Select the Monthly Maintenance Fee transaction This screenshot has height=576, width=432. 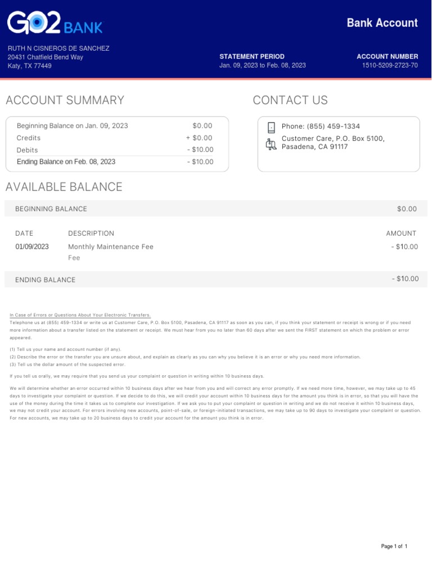point(111,247)
